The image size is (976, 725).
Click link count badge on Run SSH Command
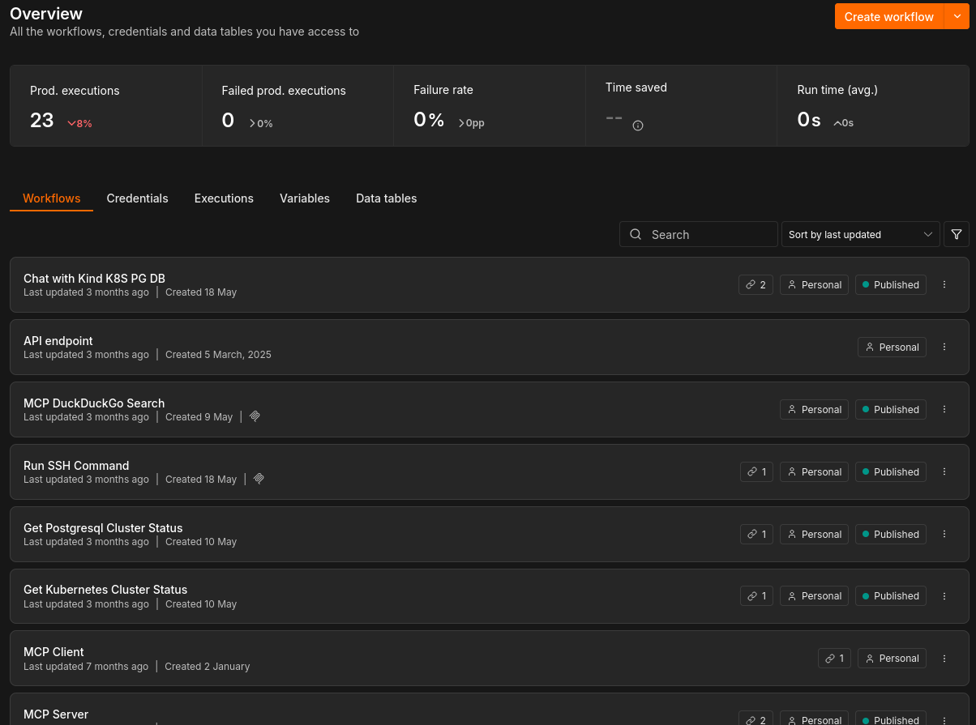[756, 471]
